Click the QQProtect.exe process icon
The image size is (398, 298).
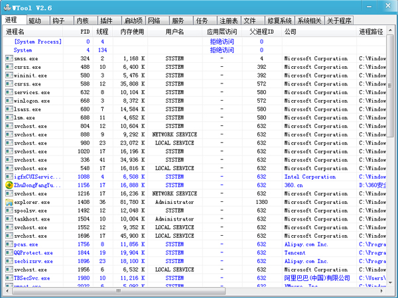coord(9,253)
